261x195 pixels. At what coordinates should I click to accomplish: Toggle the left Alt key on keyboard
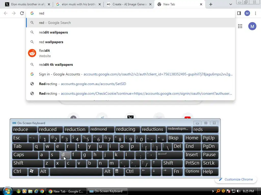[44, 172]
